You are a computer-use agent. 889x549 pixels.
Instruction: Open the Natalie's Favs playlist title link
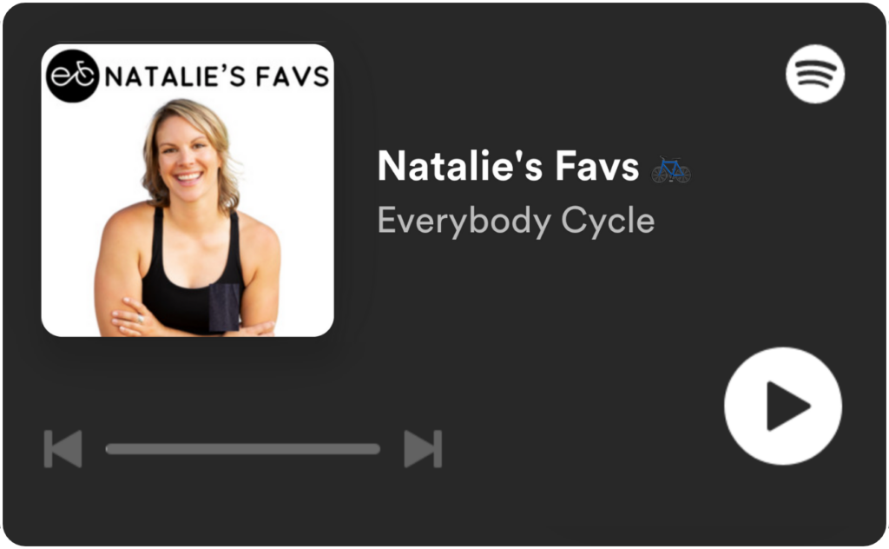pyautogui.click(x=509, y=166)
